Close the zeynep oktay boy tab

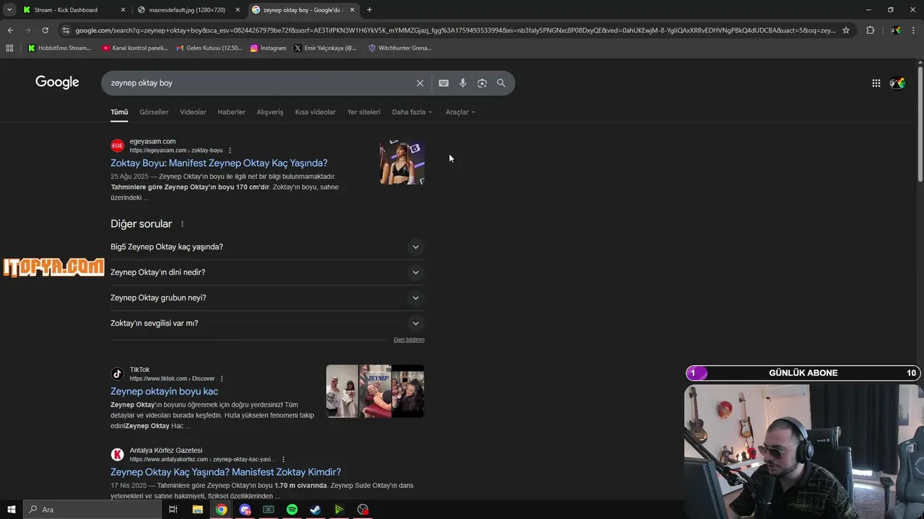pos(352,10)
